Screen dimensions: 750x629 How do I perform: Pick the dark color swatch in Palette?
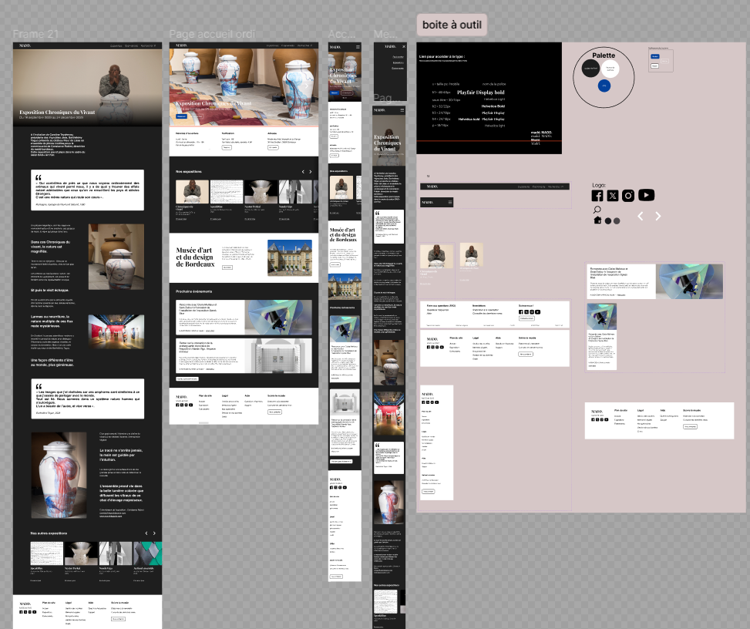(x=591, y=69)
